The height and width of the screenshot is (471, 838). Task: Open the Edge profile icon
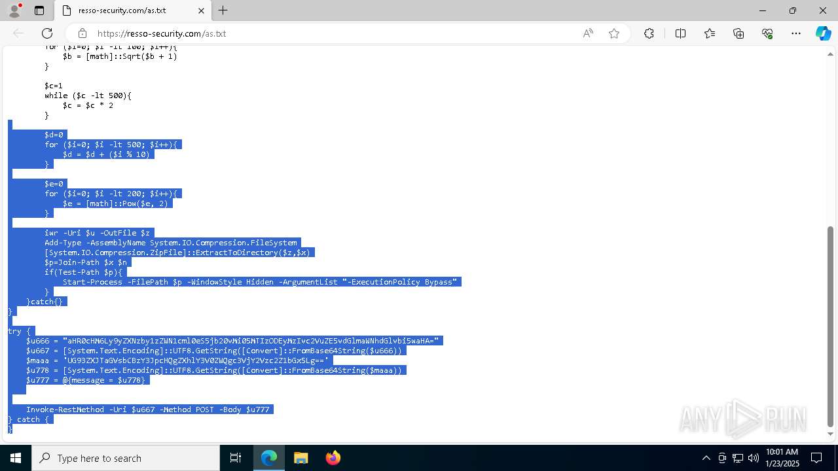tap(14, 10)
